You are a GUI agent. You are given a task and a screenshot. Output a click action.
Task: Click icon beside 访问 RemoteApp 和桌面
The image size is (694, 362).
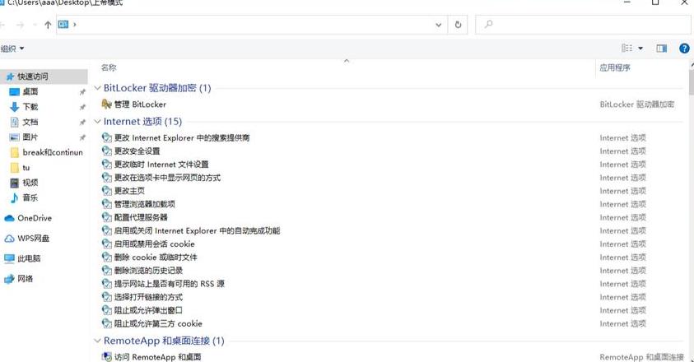[107, 357]
